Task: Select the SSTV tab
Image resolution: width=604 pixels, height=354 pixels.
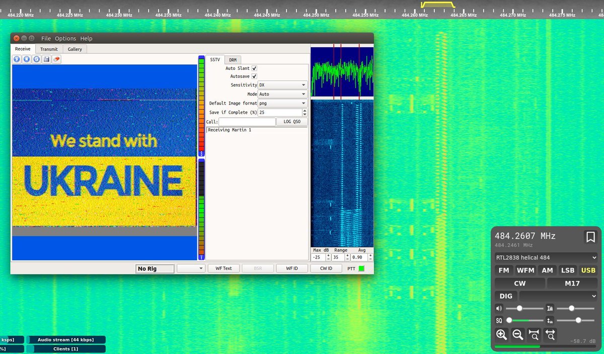Action: click(215, 59)
